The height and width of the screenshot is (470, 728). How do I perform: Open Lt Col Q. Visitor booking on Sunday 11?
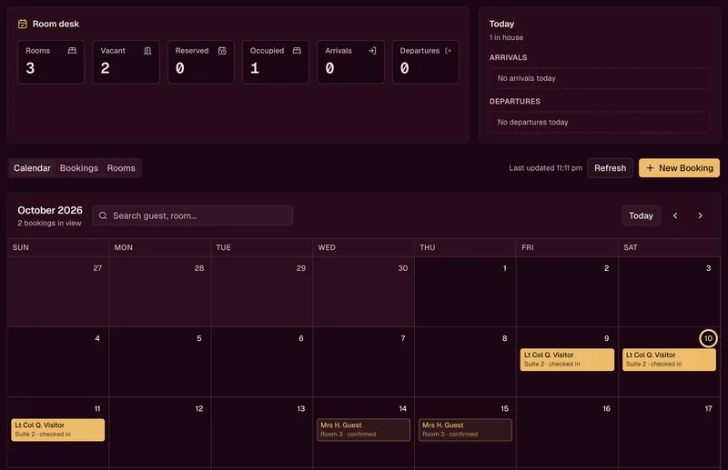click(58, 430)
